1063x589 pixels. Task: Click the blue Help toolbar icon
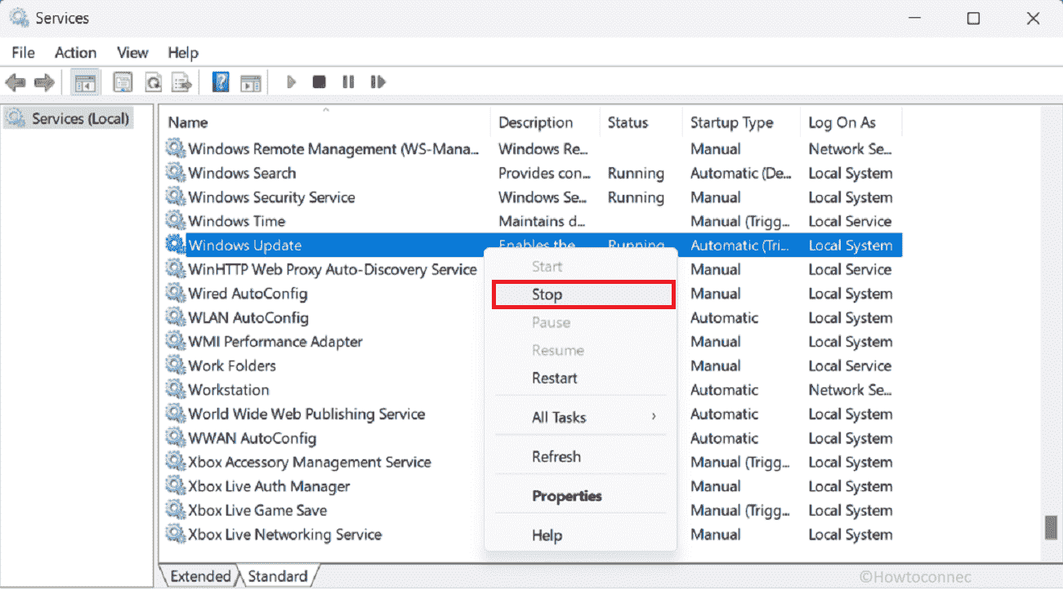(x=221, y=82)
